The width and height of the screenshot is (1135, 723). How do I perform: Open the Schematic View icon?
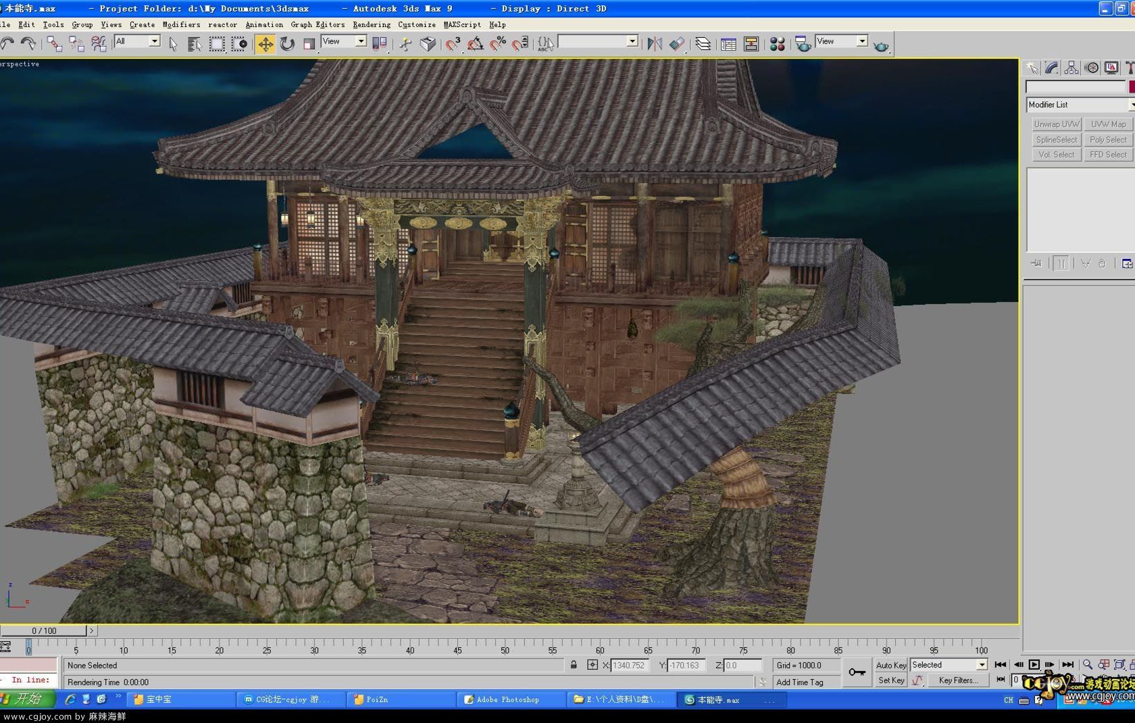point(751,44)
